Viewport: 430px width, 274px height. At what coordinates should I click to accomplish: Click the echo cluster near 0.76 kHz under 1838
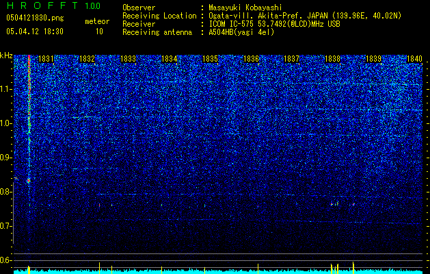pyautogui.click(x=334, y=204)
